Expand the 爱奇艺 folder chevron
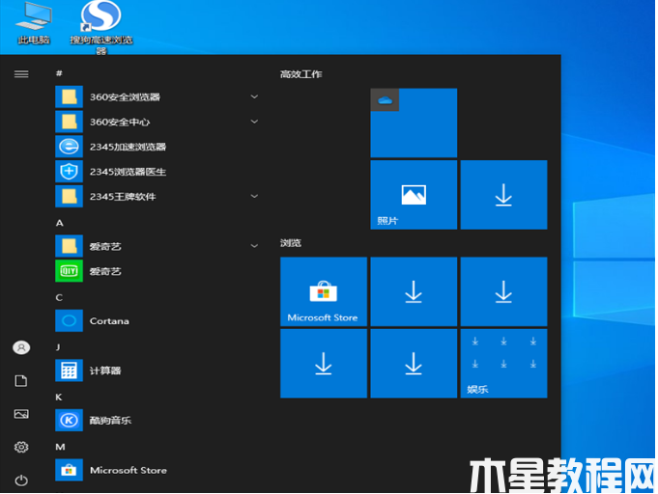The image size is (658, 494). tap(254, 246)
